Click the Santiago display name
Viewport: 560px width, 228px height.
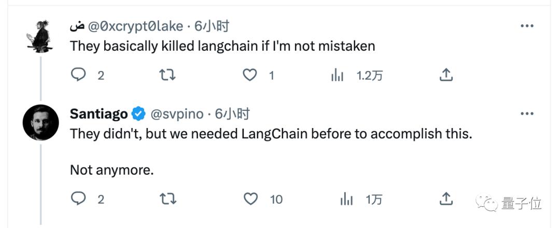point(99,113)
